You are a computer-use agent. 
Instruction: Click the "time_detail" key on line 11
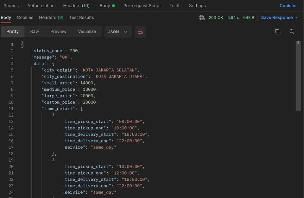[x=58, y=109]
